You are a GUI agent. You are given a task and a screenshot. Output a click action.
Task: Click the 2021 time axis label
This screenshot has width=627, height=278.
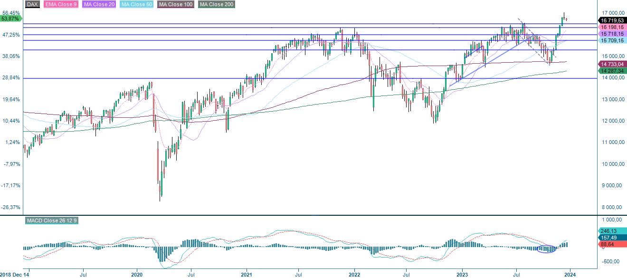[x=247, y=274]
